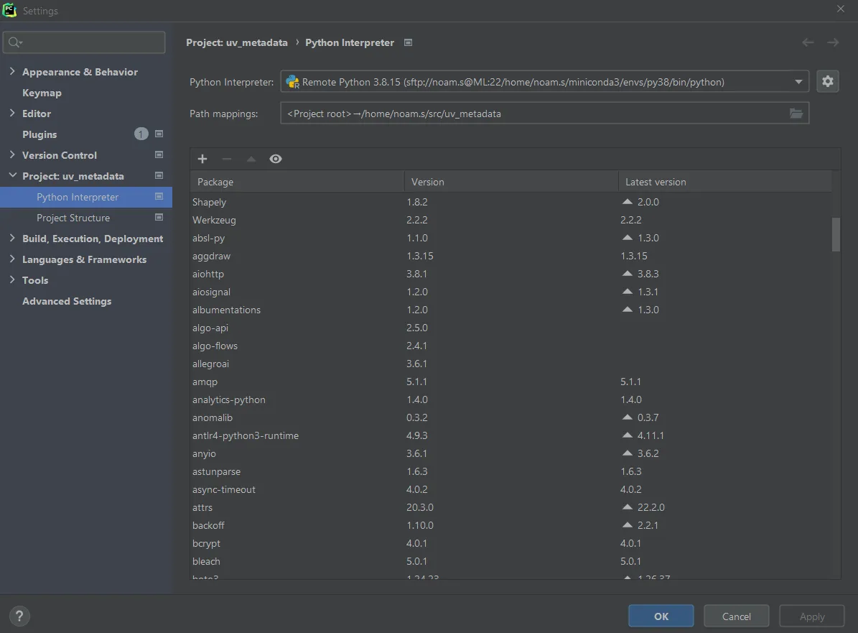The height and width of the screenshot is (633, 858).
Task: Click the path mappings folder icon
Action: (x=796, y=114)
